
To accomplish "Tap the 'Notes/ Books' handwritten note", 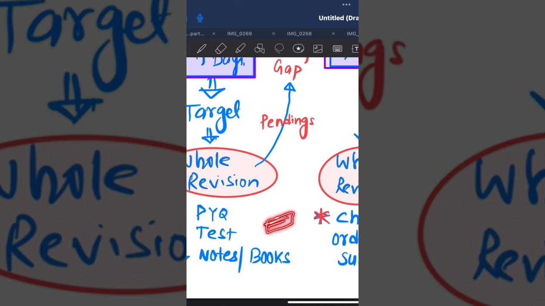I will click(245, 258).
